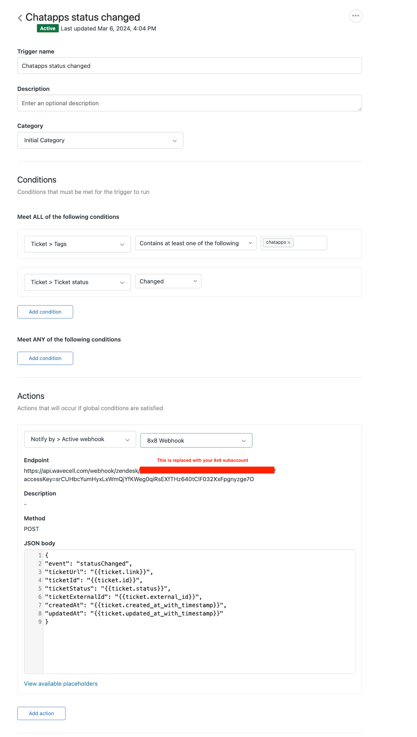Viewport: 417px width, 737px height.
Task: Expand the 8x8 Webhook selector
Action: (196, 441)
